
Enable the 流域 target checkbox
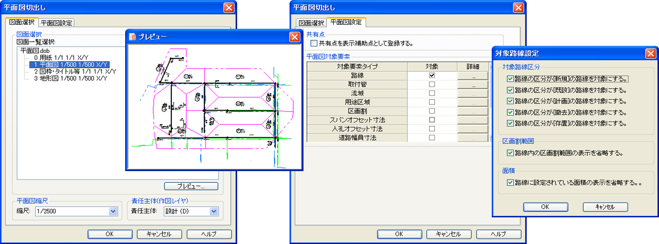pos(432,93)
